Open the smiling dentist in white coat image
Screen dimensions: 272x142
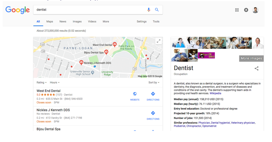point(258,43)
